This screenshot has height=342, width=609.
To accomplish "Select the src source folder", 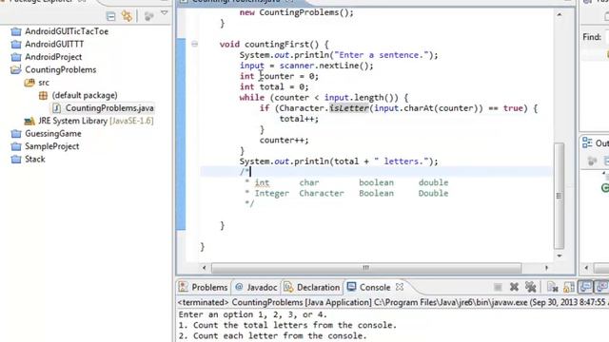I will click(44, 83).
